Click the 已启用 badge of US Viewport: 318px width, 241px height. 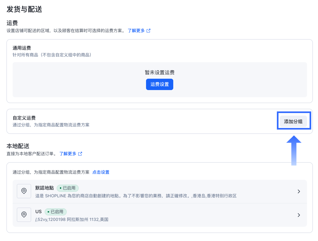pos(56,212)
